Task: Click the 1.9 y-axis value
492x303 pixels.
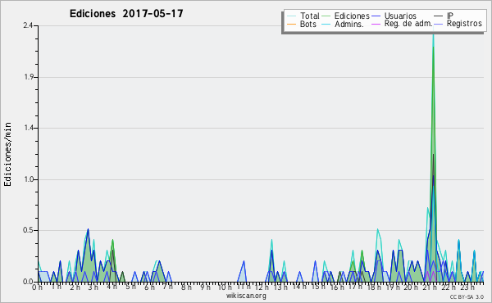Action: coord(29,77)
